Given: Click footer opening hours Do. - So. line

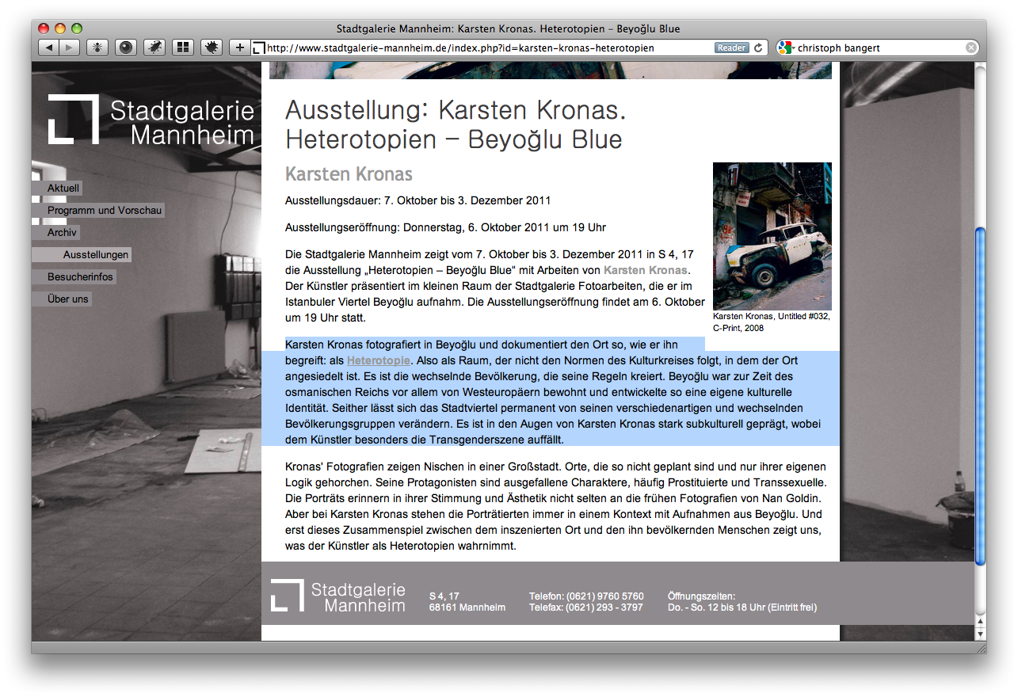Looking at the screenshot, I should pyautogui.click(x=742, y=607).
